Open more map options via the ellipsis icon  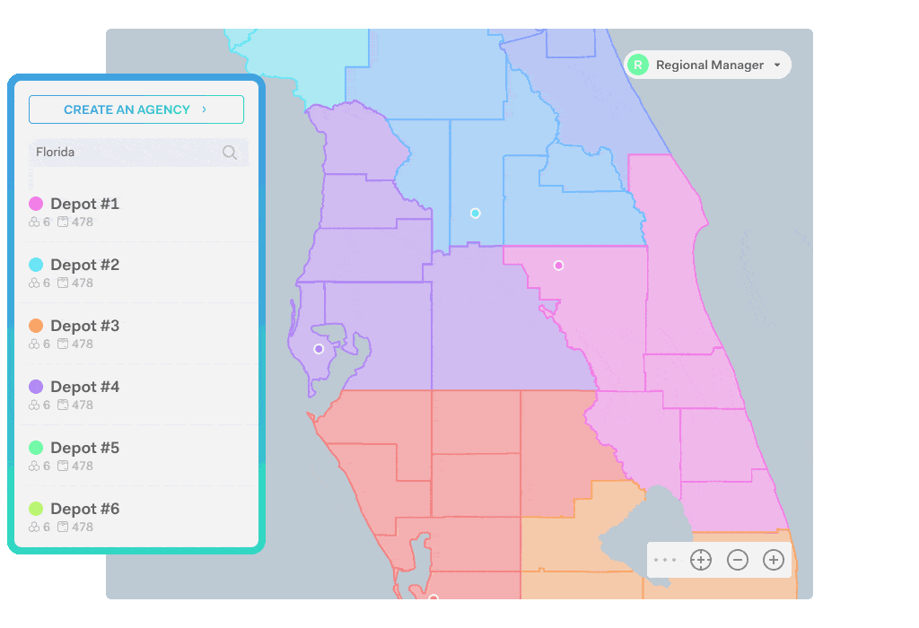pyautogui.click(x=665, y=559)
